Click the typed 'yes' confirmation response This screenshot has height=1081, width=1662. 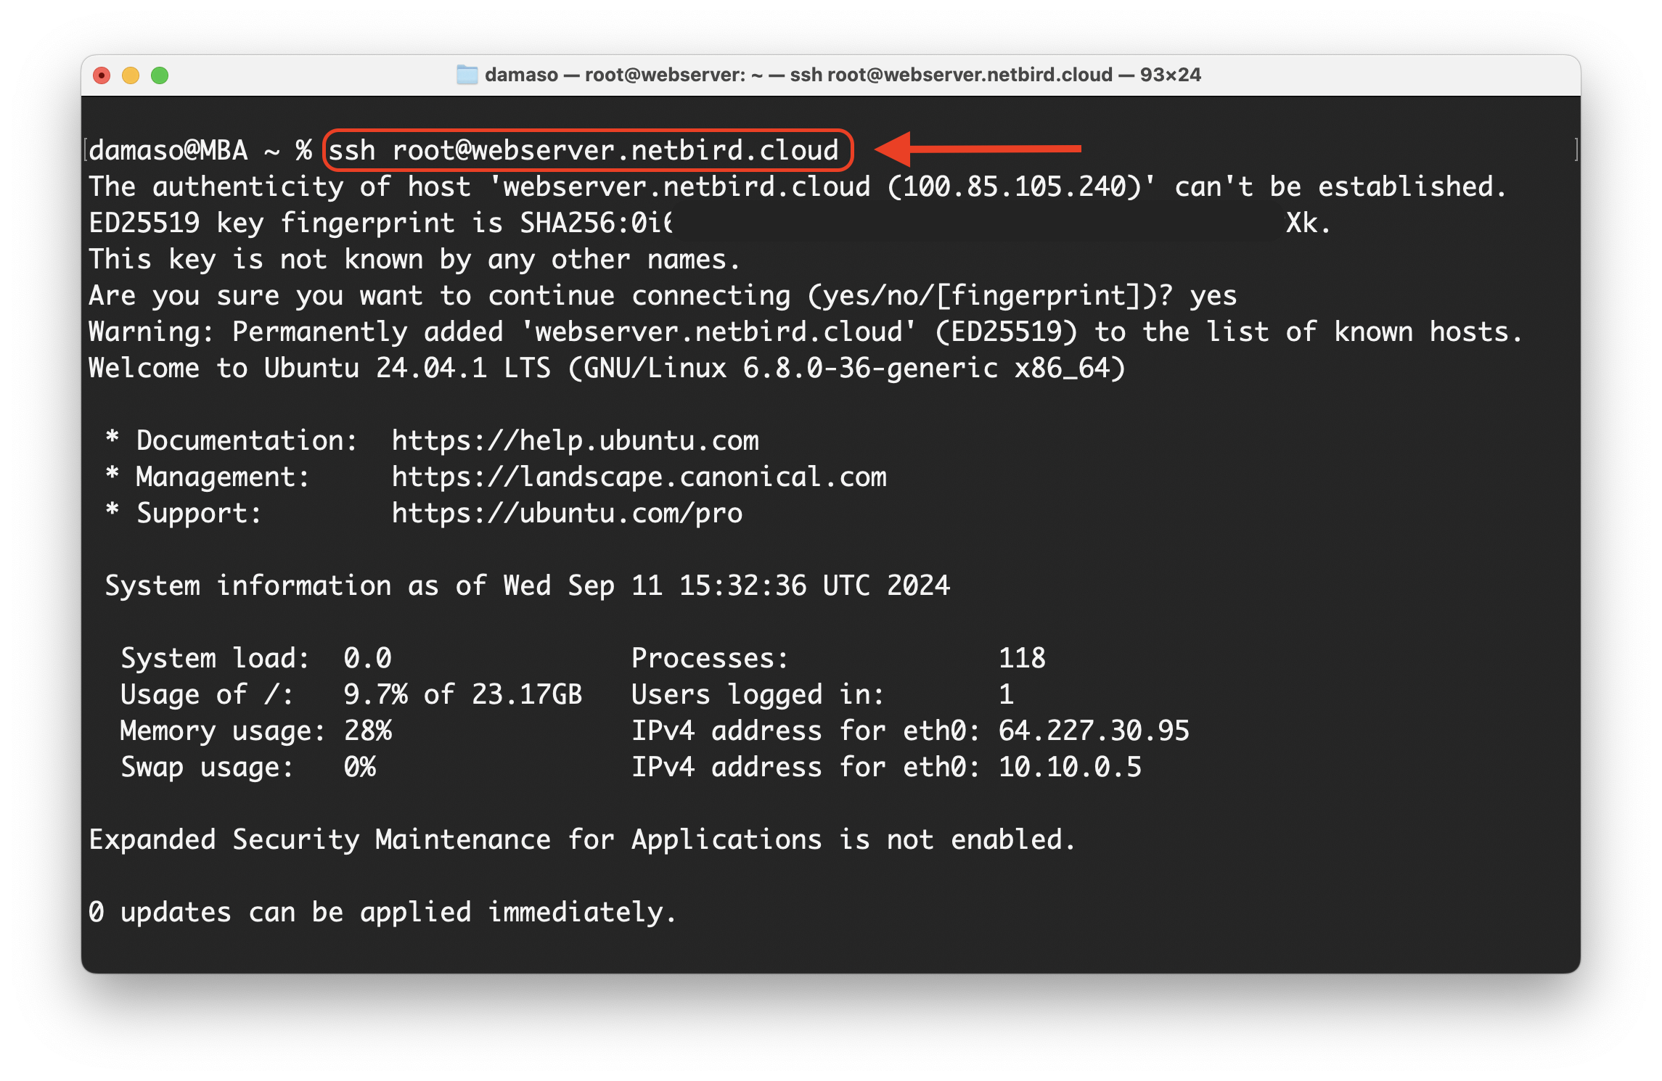coord(1213,295)
